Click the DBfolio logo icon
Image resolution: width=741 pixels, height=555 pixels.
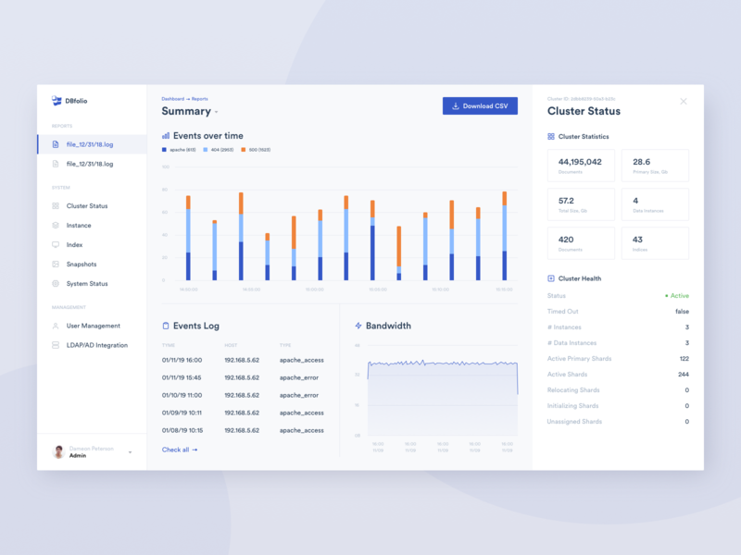(x=57, y=101)
